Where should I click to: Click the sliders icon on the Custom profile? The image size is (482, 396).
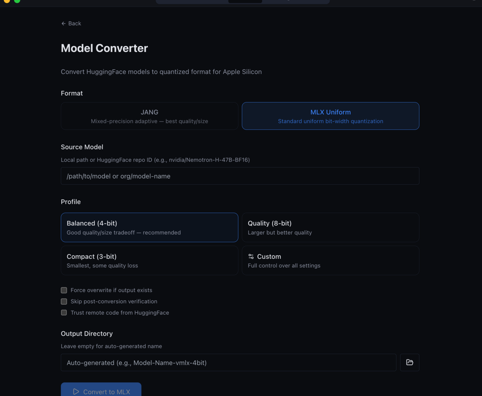tap(251, 256)
